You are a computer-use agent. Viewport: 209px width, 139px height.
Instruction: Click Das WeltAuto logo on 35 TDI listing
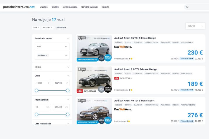coord(123,47)
